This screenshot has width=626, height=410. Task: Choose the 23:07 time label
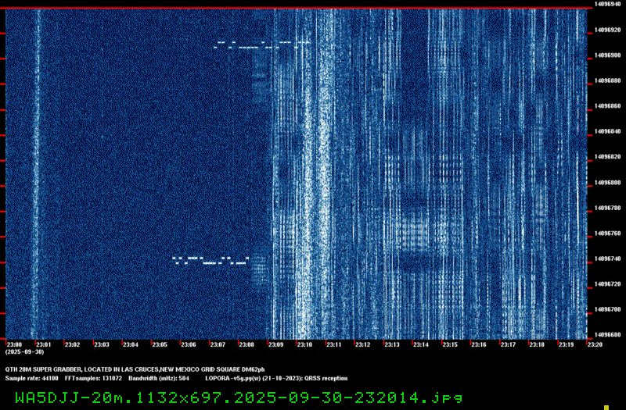click(218, 344)
